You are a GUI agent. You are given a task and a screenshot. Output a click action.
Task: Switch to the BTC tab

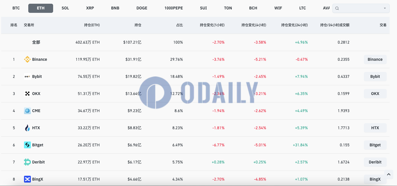tap(16, 8)
